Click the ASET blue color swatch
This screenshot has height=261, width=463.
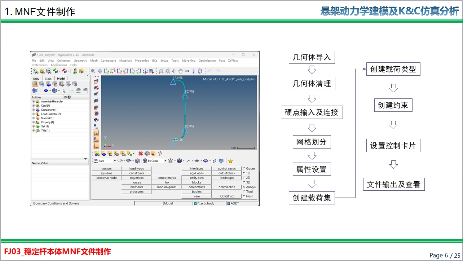(x=228, y=203)
